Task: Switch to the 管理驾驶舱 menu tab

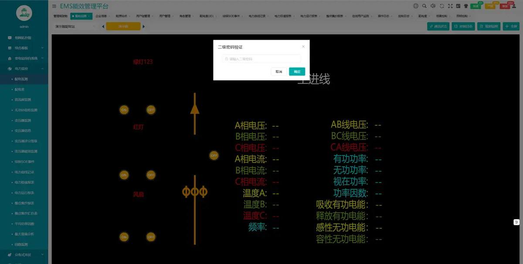Action: tap(61, 16)
